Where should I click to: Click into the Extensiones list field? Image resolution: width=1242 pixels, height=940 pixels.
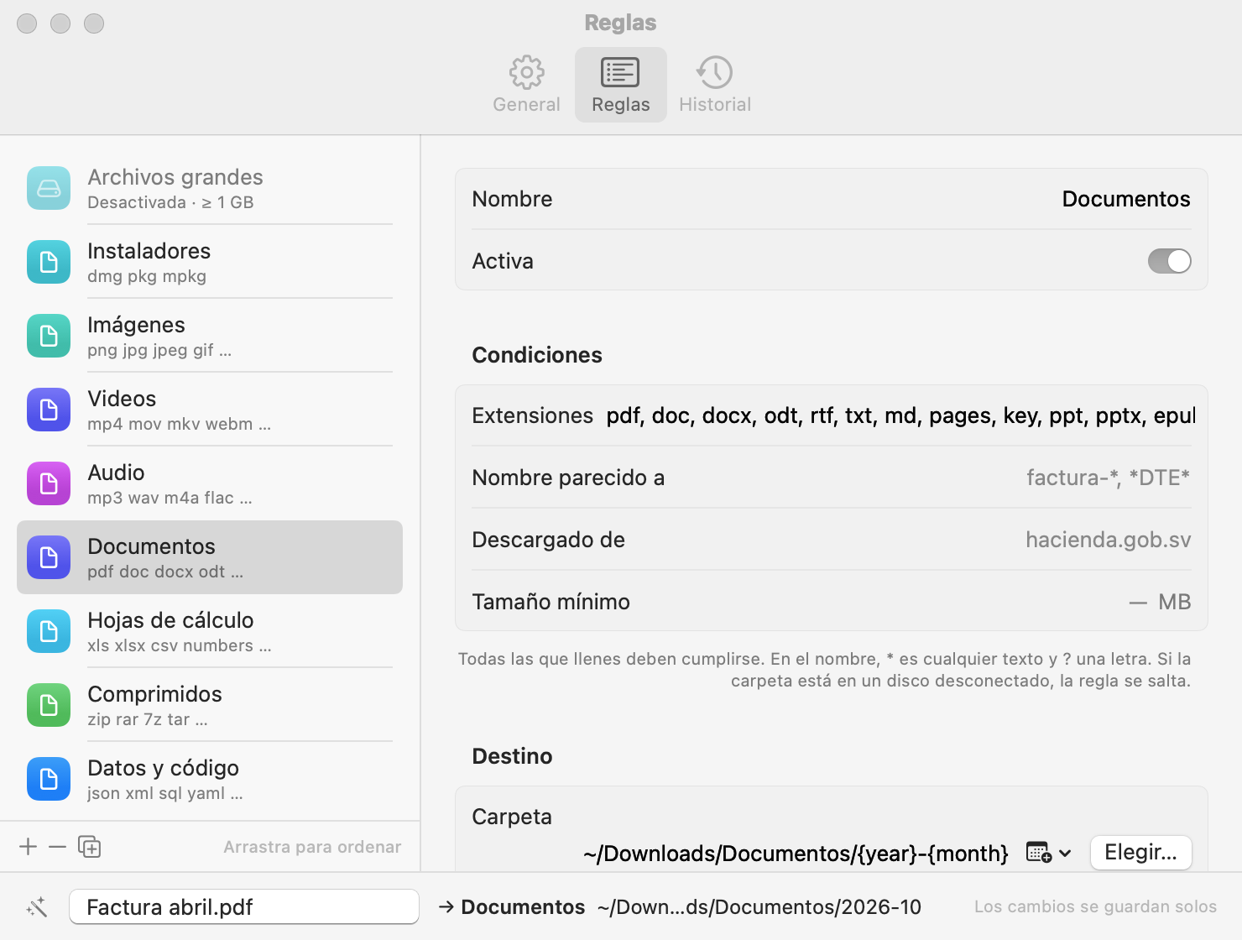coord(900,415)
